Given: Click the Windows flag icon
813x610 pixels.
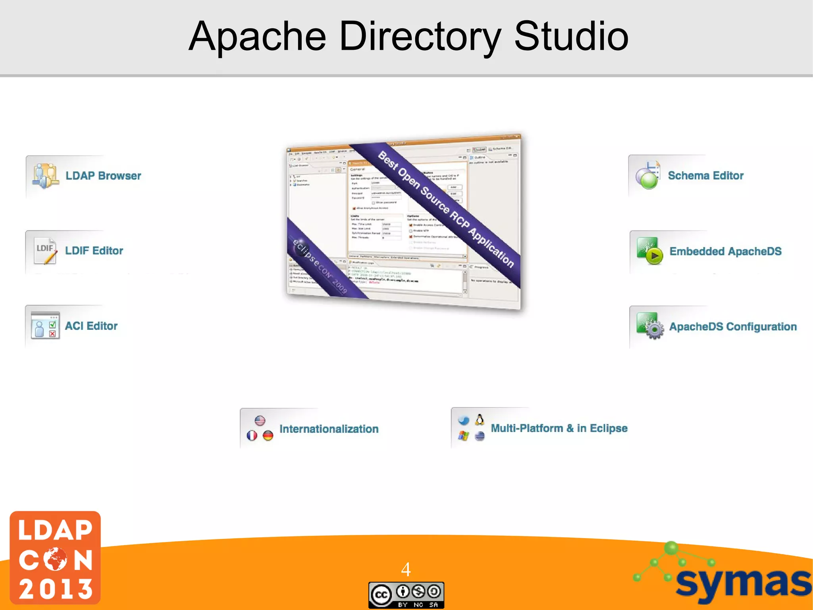Looking at the screenshot, I should click(463, 436).
